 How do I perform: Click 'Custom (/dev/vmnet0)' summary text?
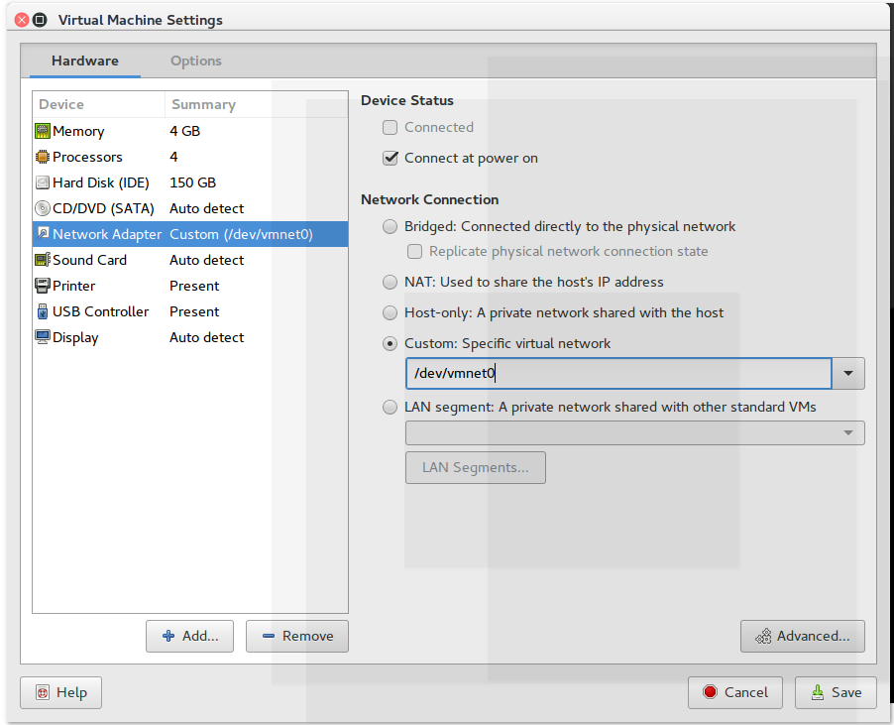(x=241, y=234)
